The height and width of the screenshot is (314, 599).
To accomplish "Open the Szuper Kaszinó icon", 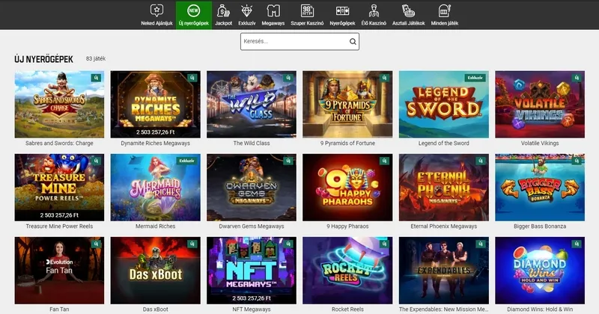I will [307, 10].
